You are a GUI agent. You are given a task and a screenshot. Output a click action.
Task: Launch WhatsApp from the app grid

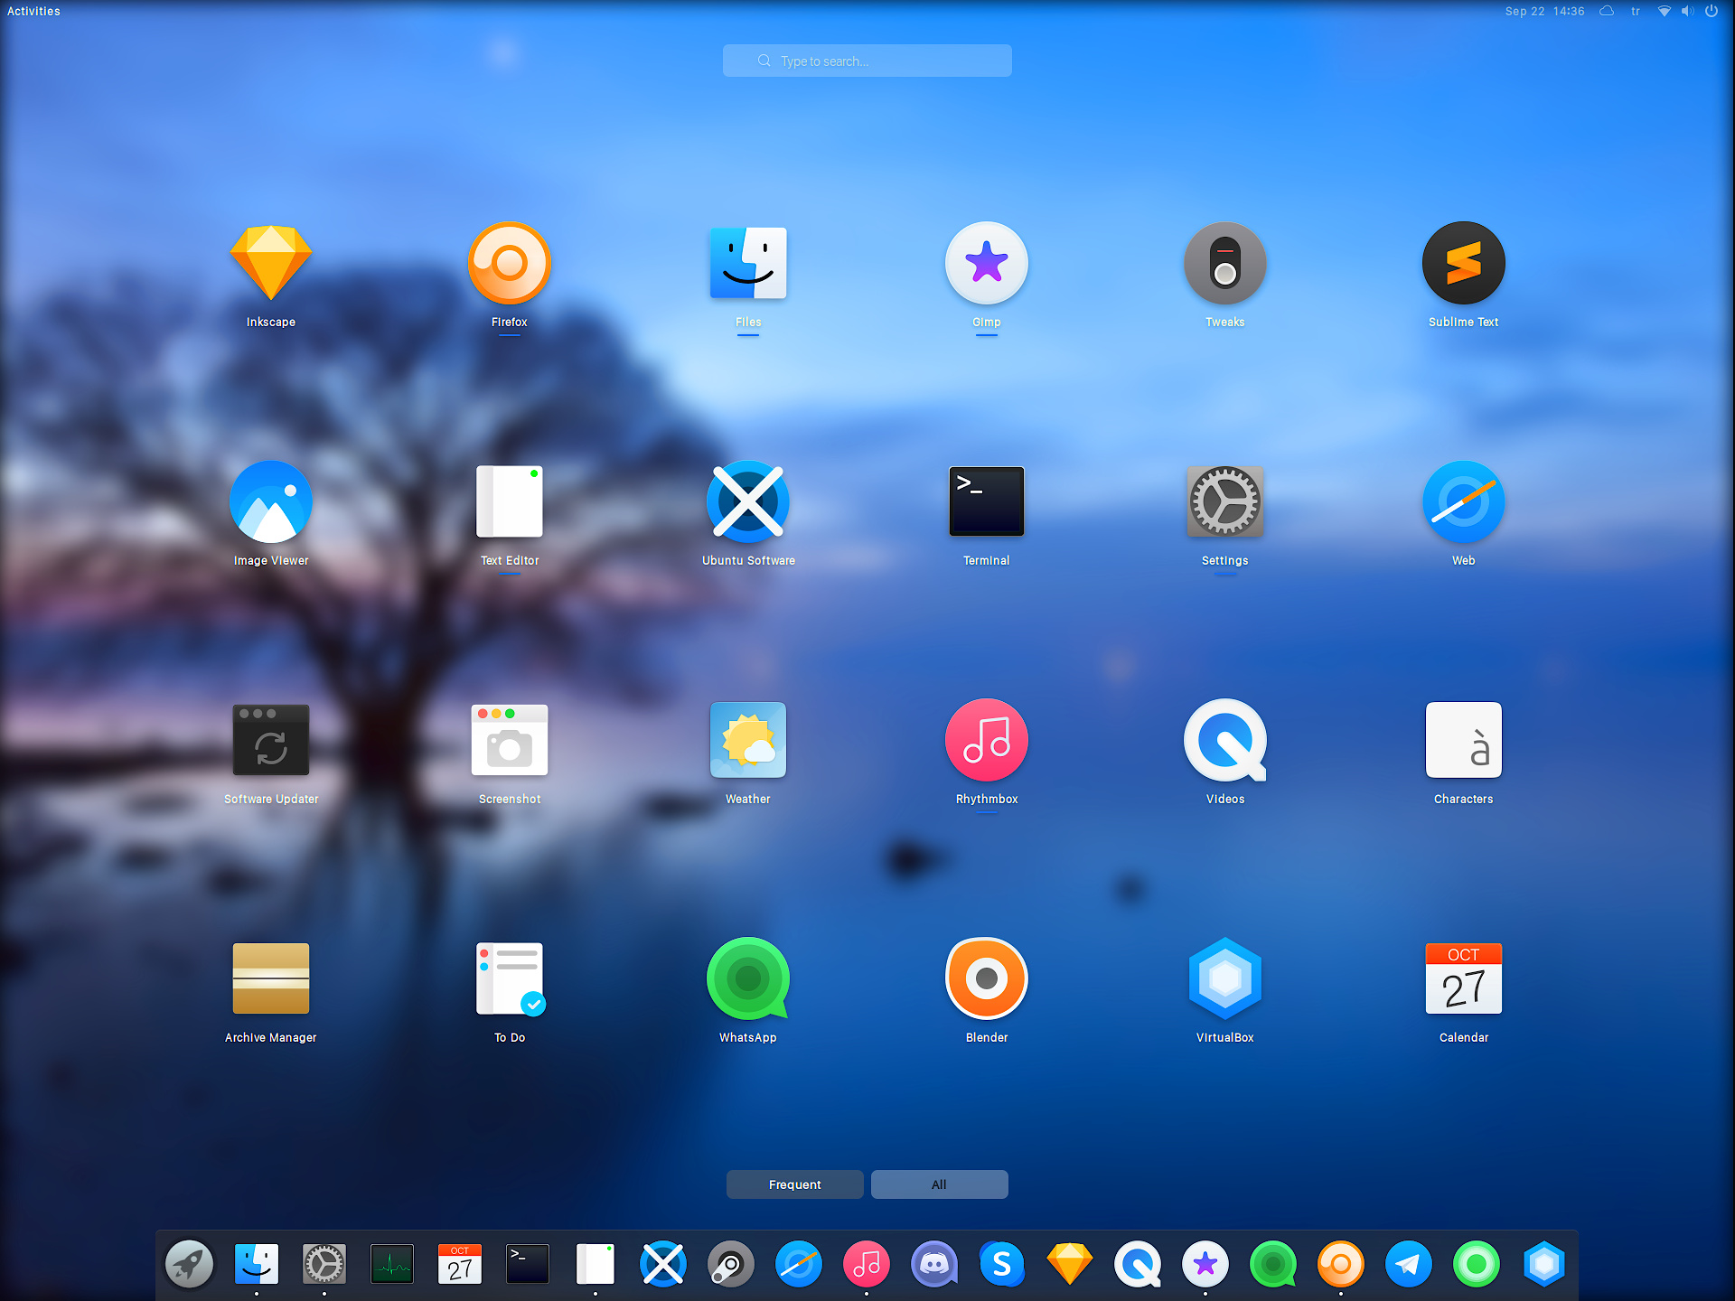point(748,978)
